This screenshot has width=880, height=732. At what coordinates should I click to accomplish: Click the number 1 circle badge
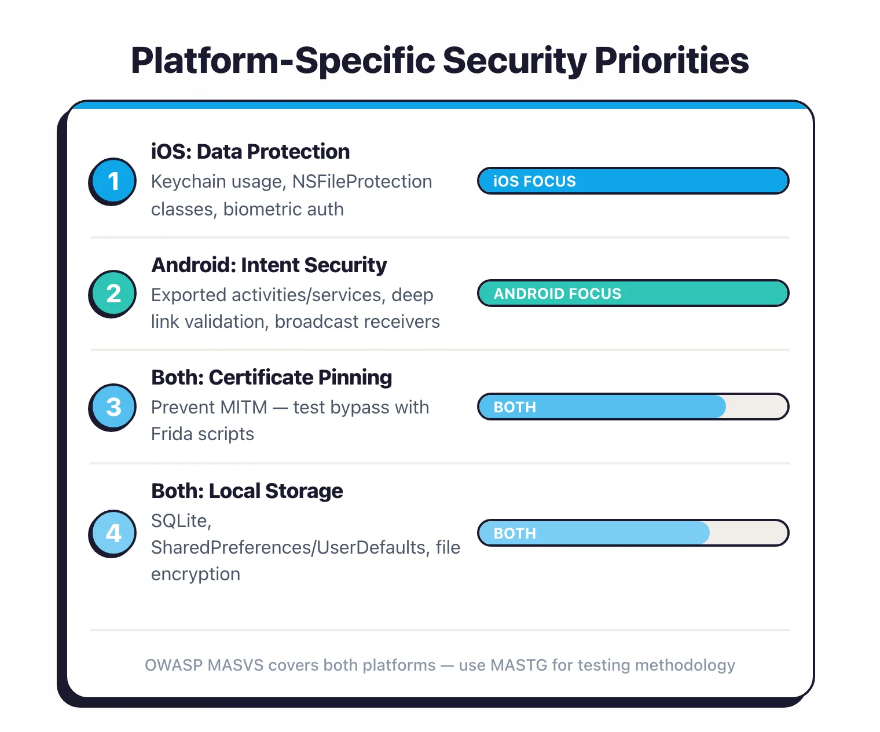(113, 181)
